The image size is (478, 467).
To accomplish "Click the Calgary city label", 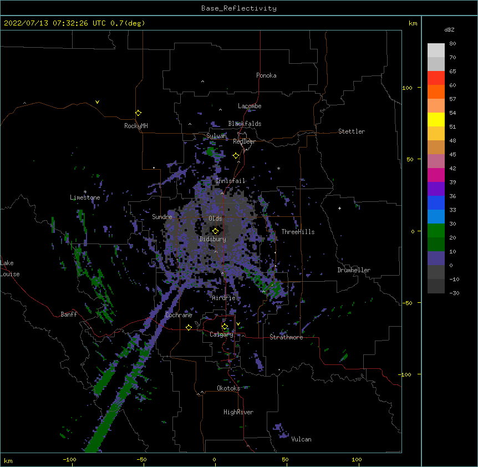I will click(222, 334).
